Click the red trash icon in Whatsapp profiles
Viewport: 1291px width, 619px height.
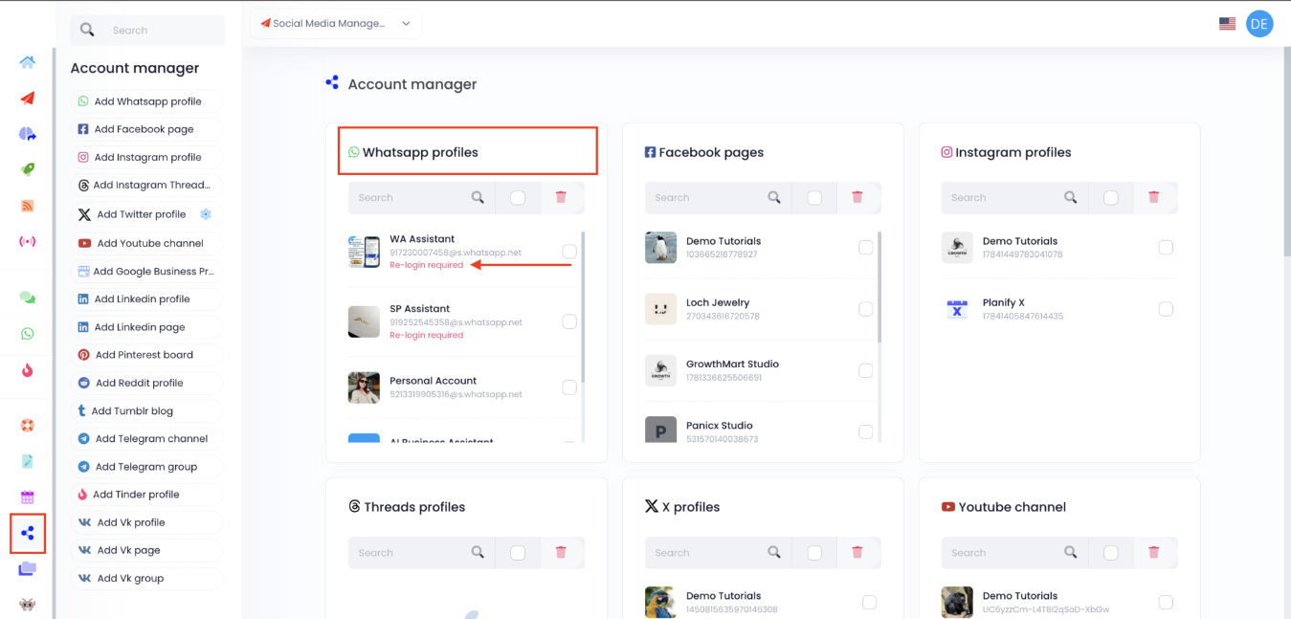click(561, 197)
